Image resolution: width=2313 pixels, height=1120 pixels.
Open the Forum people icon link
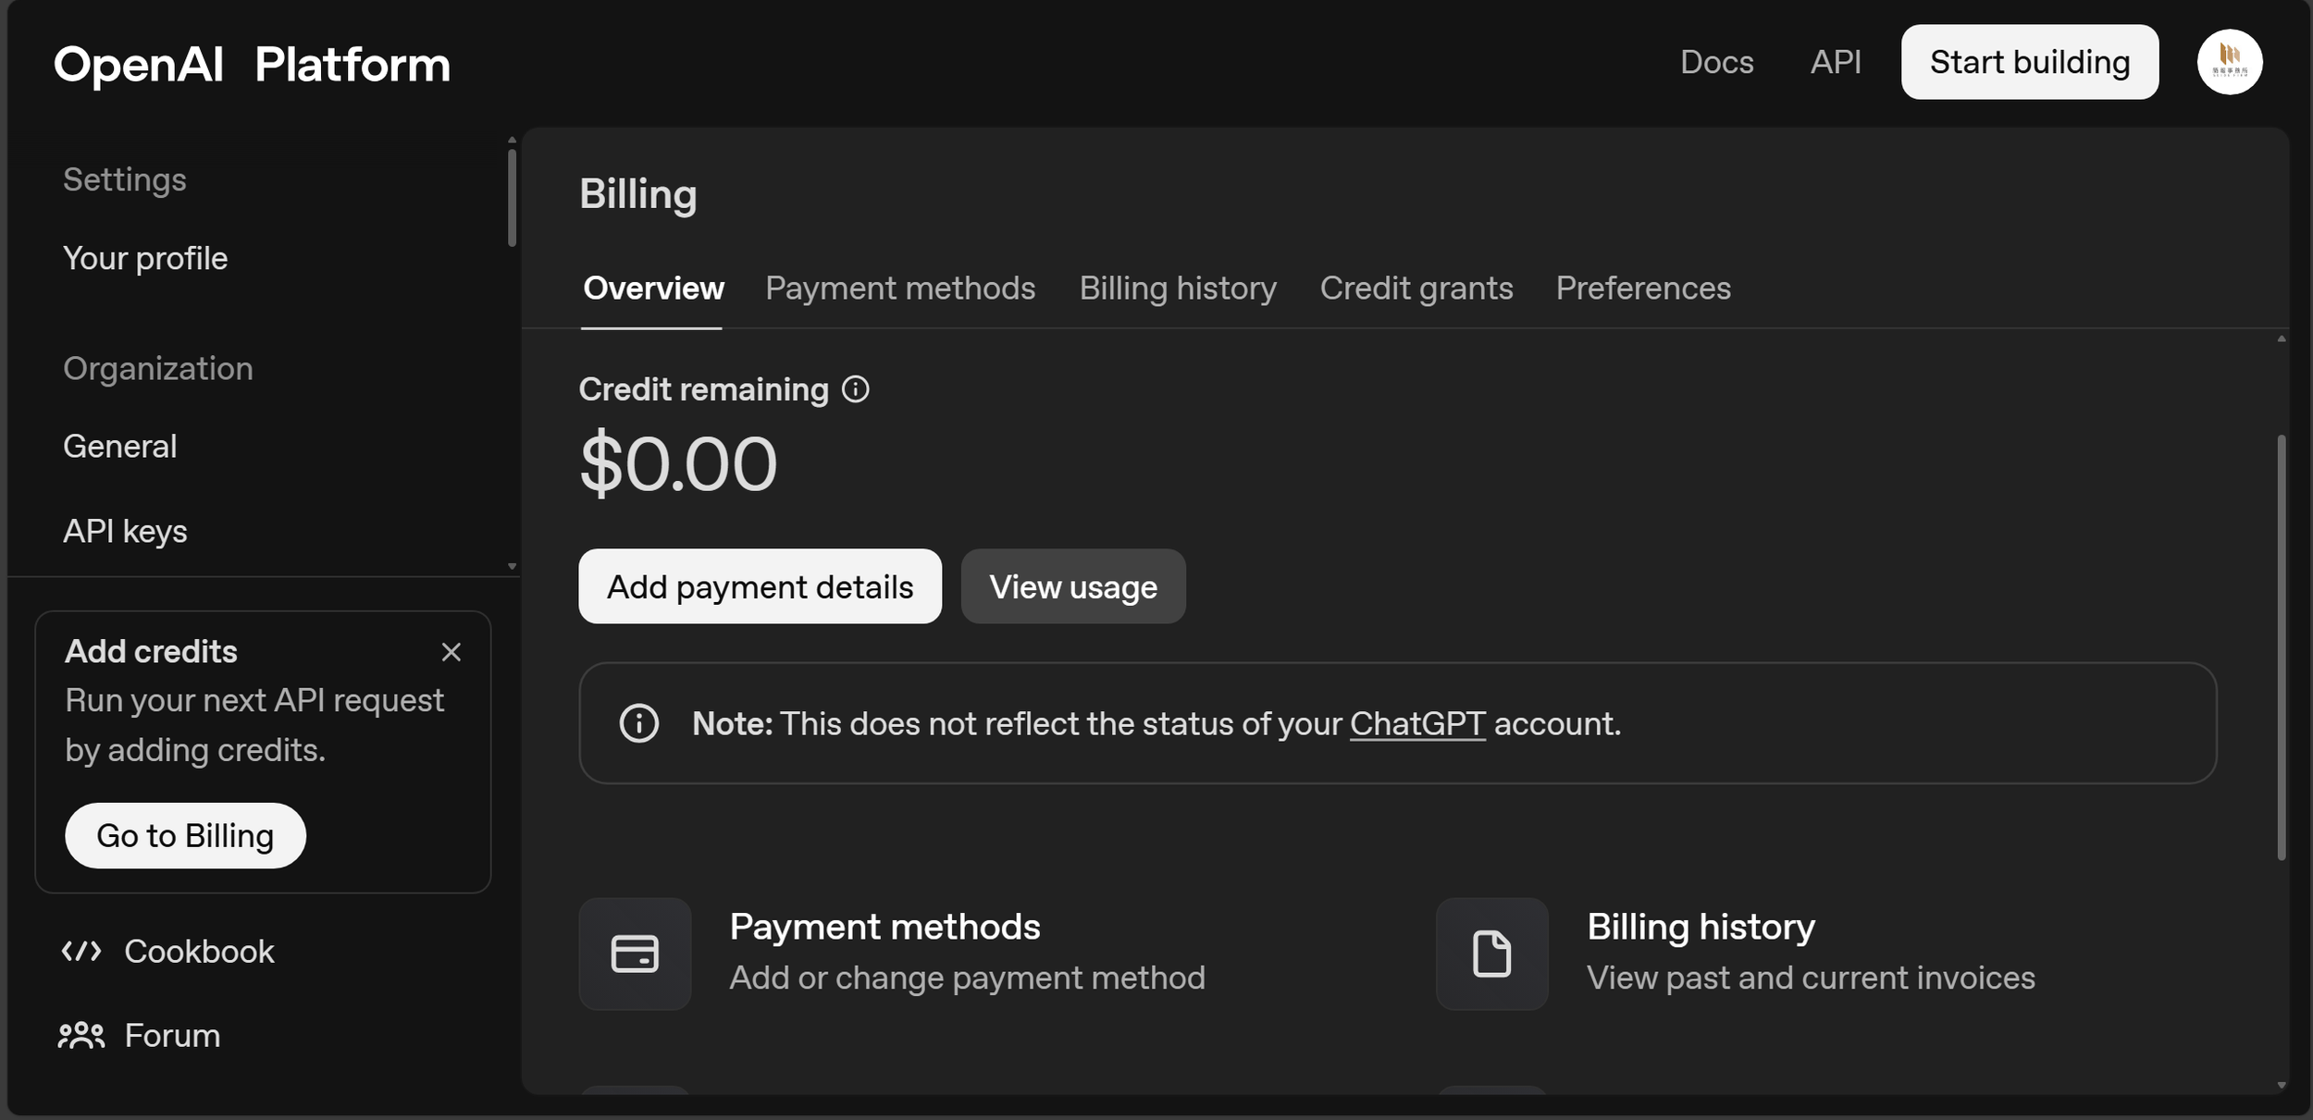pyautogui.click(x=81, y=1035)
